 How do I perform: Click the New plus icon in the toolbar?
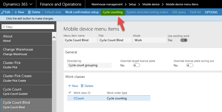(x=15, y=12)
